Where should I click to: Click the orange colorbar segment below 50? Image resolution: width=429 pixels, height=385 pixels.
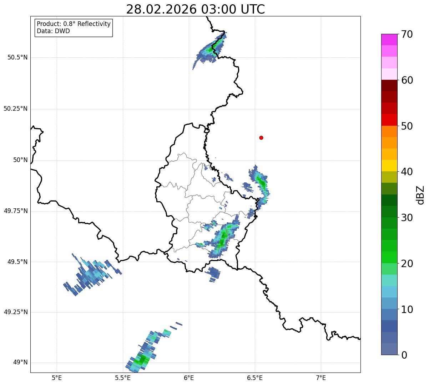(x=389, y=131)
